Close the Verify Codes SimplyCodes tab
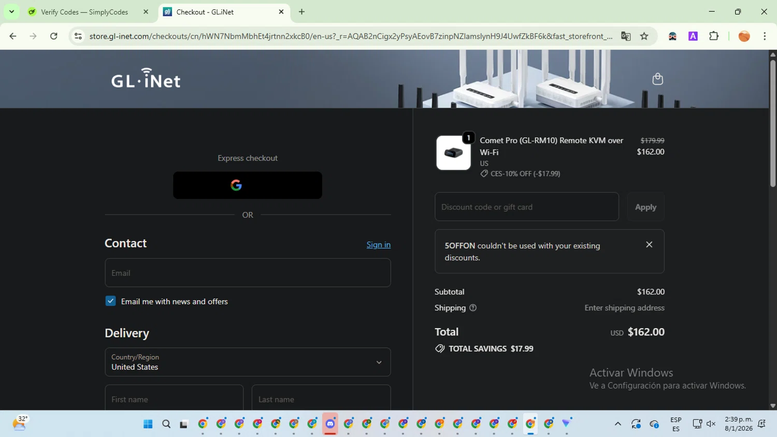777x437 pixels. [x=146, y=12]
